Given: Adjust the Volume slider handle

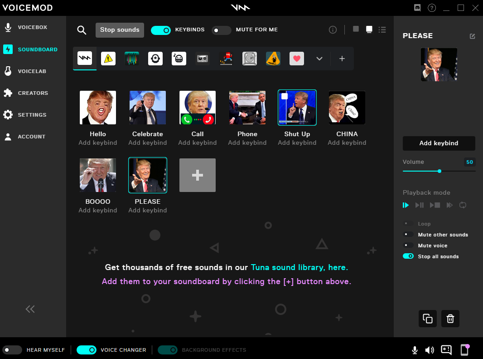Looking at the screenshot, I should 440,171.
